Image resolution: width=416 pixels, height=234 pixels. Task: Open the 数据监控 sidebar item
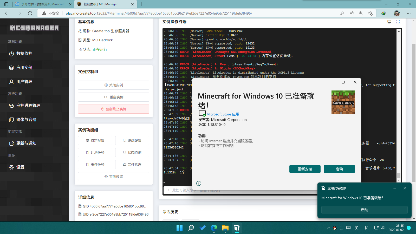click(21, 54)
